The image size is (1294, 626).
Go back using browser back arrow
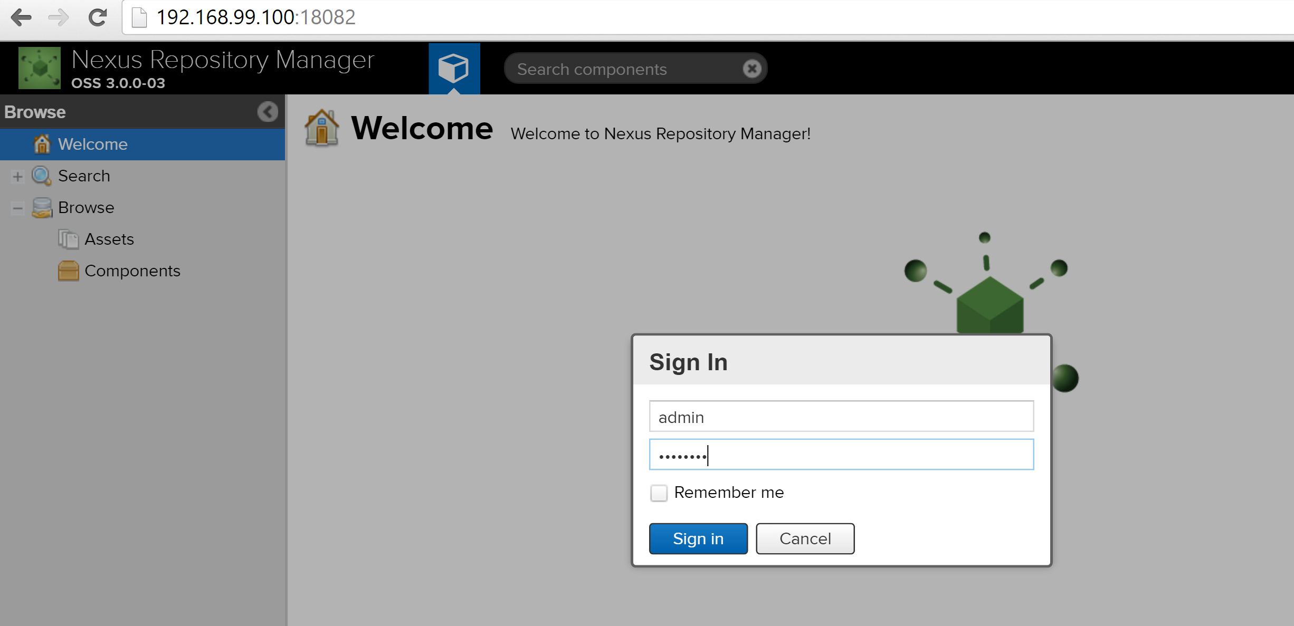click(21, 17)
